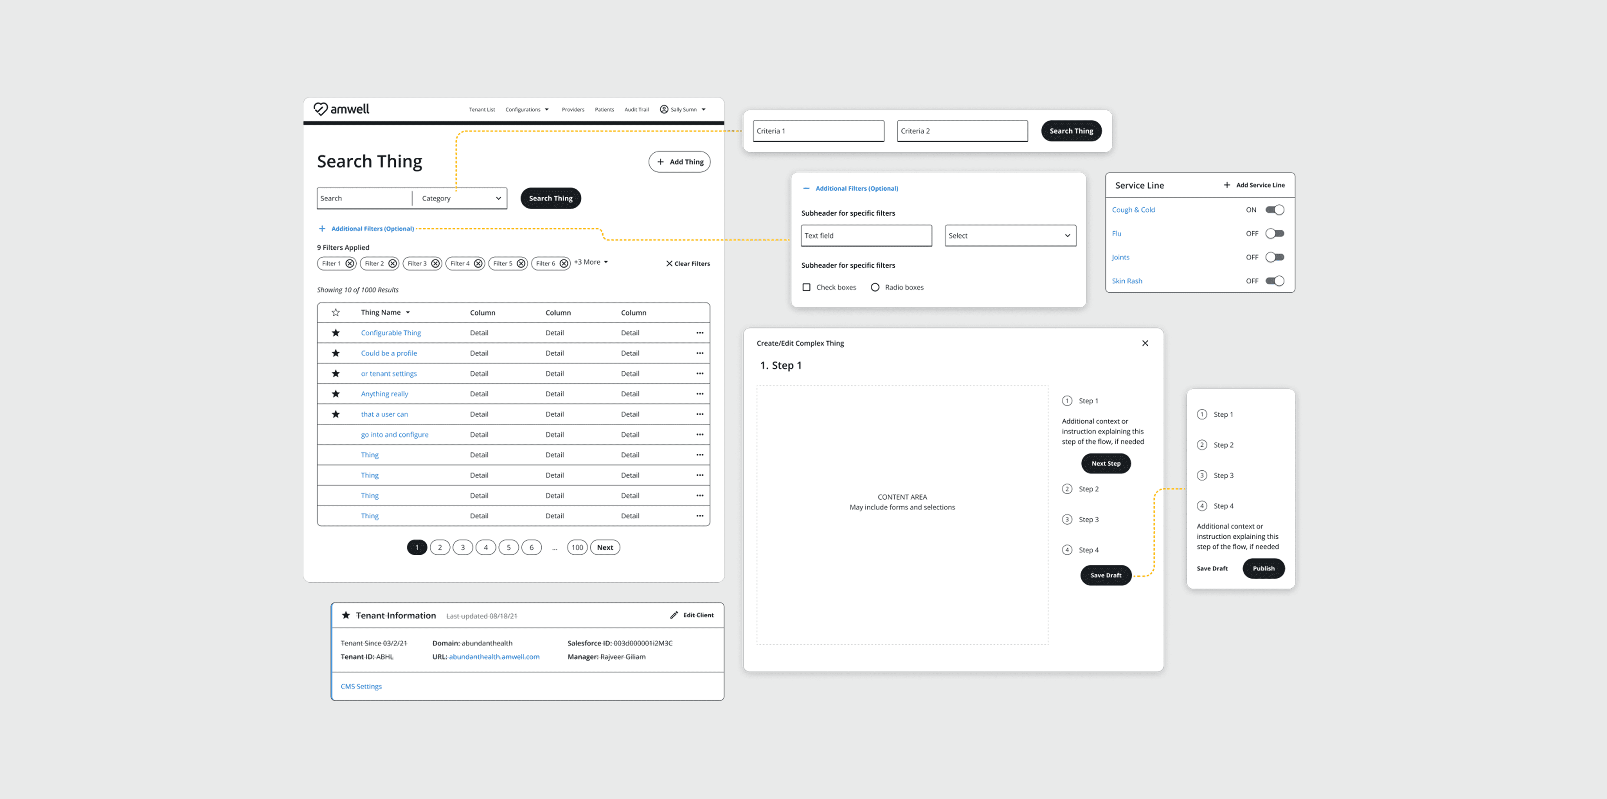Enable the Flu service line toggle
Image resolution: width=1607 pixels, height=799 pixels.
[x=1274, y=234]
